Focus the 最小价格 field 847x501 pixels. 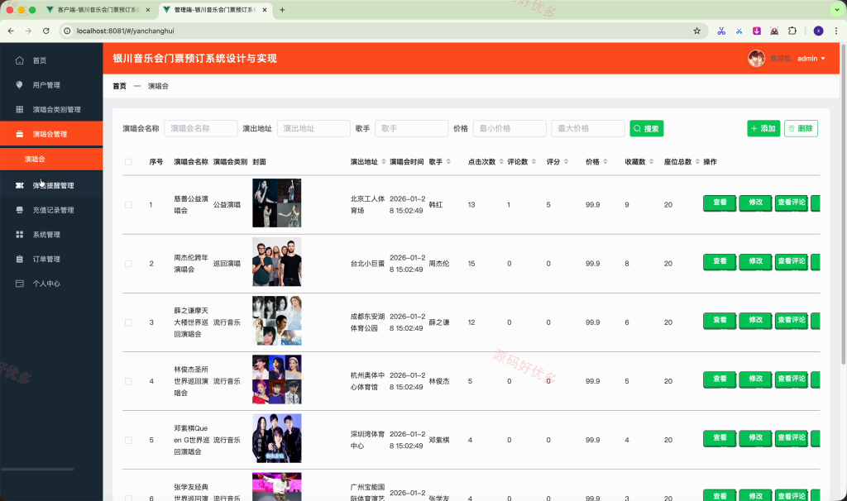click(510, 128)
